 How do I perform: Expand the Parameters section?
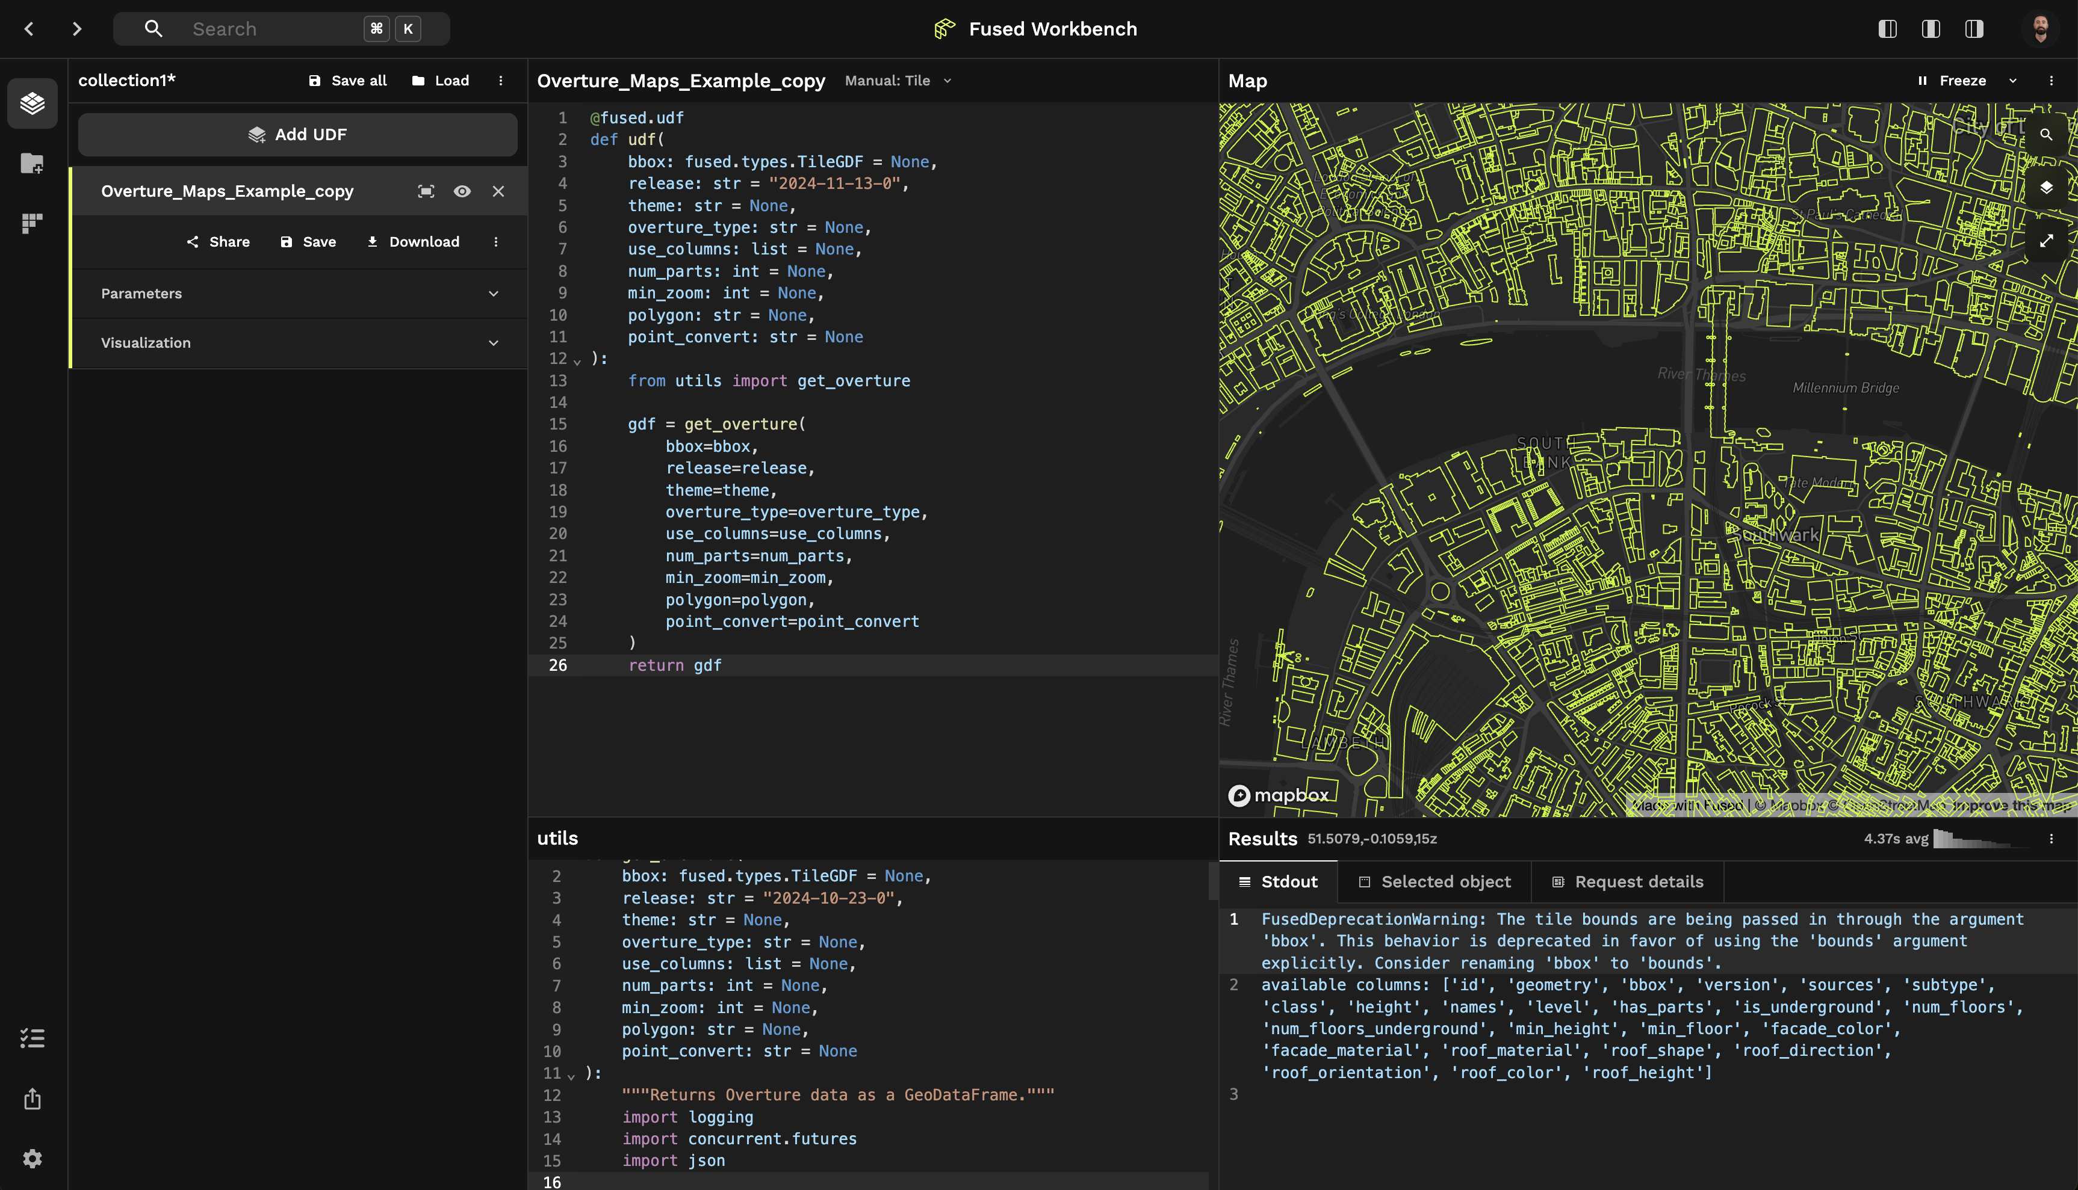click(299, 294)
